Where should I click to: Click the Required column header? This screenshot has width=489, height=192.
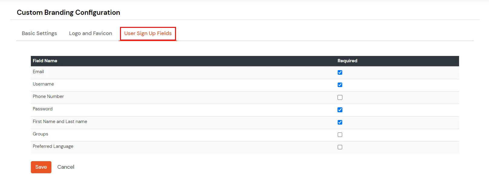(347, 61)
